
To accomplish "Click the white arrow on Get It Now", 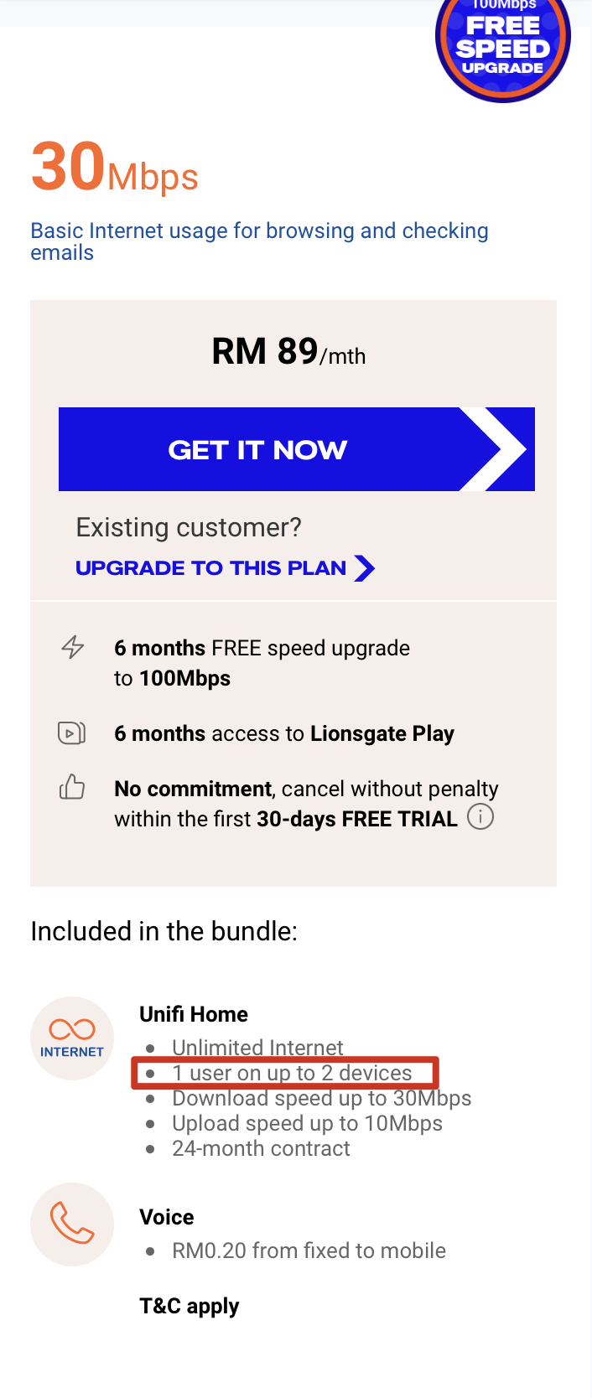I will click(x=495, y=449).
